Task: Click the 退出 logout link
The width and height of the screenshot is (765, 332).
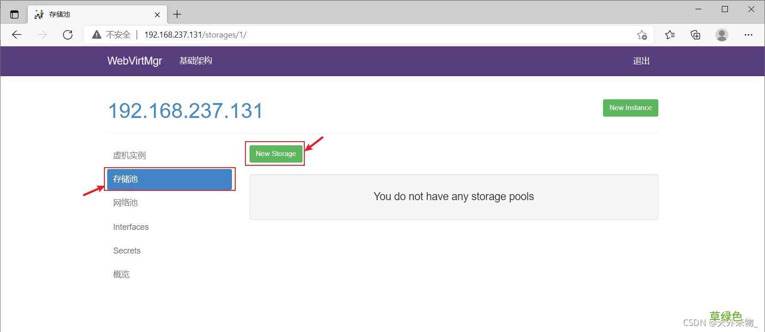Action: 641,61
